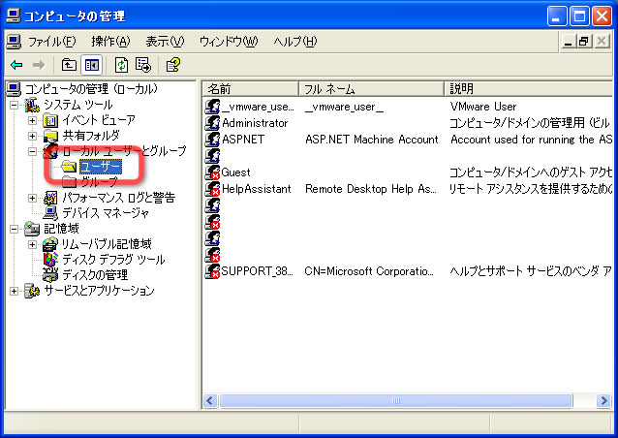Select コンピュータの管理 (ローカル) root node
The image size is (618, 438).
(91, 89)
